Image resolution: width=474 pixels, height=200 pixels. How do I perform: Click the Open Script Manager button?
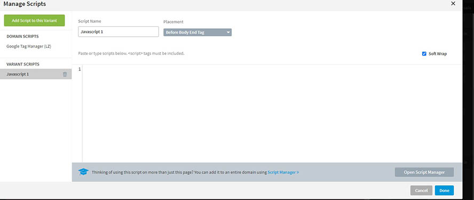[424, 172]
